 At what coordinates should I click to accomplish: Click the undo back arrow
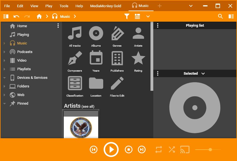(x=16, y=16)
